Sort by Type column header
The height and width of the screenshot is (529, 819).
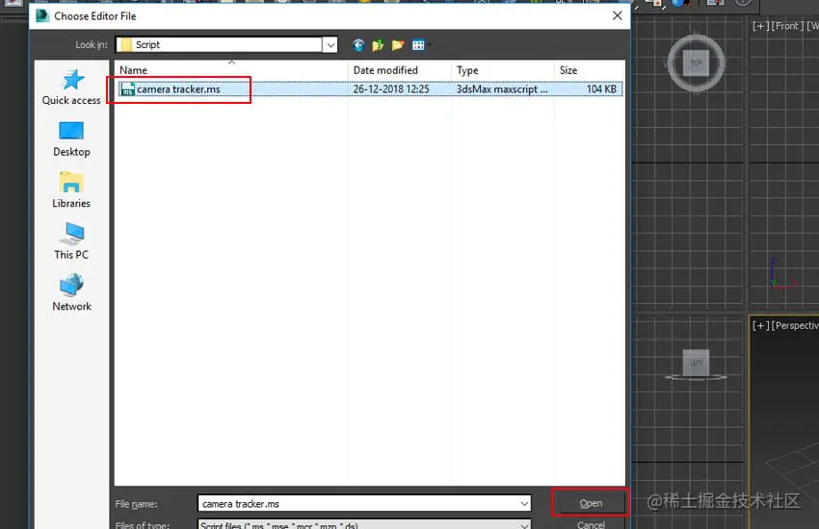tap(502, 70)
